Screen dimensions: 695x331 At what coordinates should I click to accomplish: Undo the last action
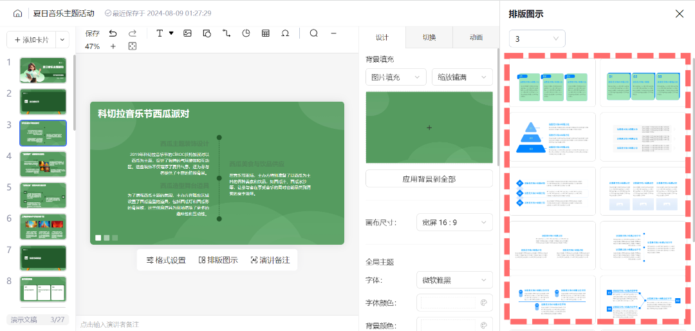(x=113, y=33)
